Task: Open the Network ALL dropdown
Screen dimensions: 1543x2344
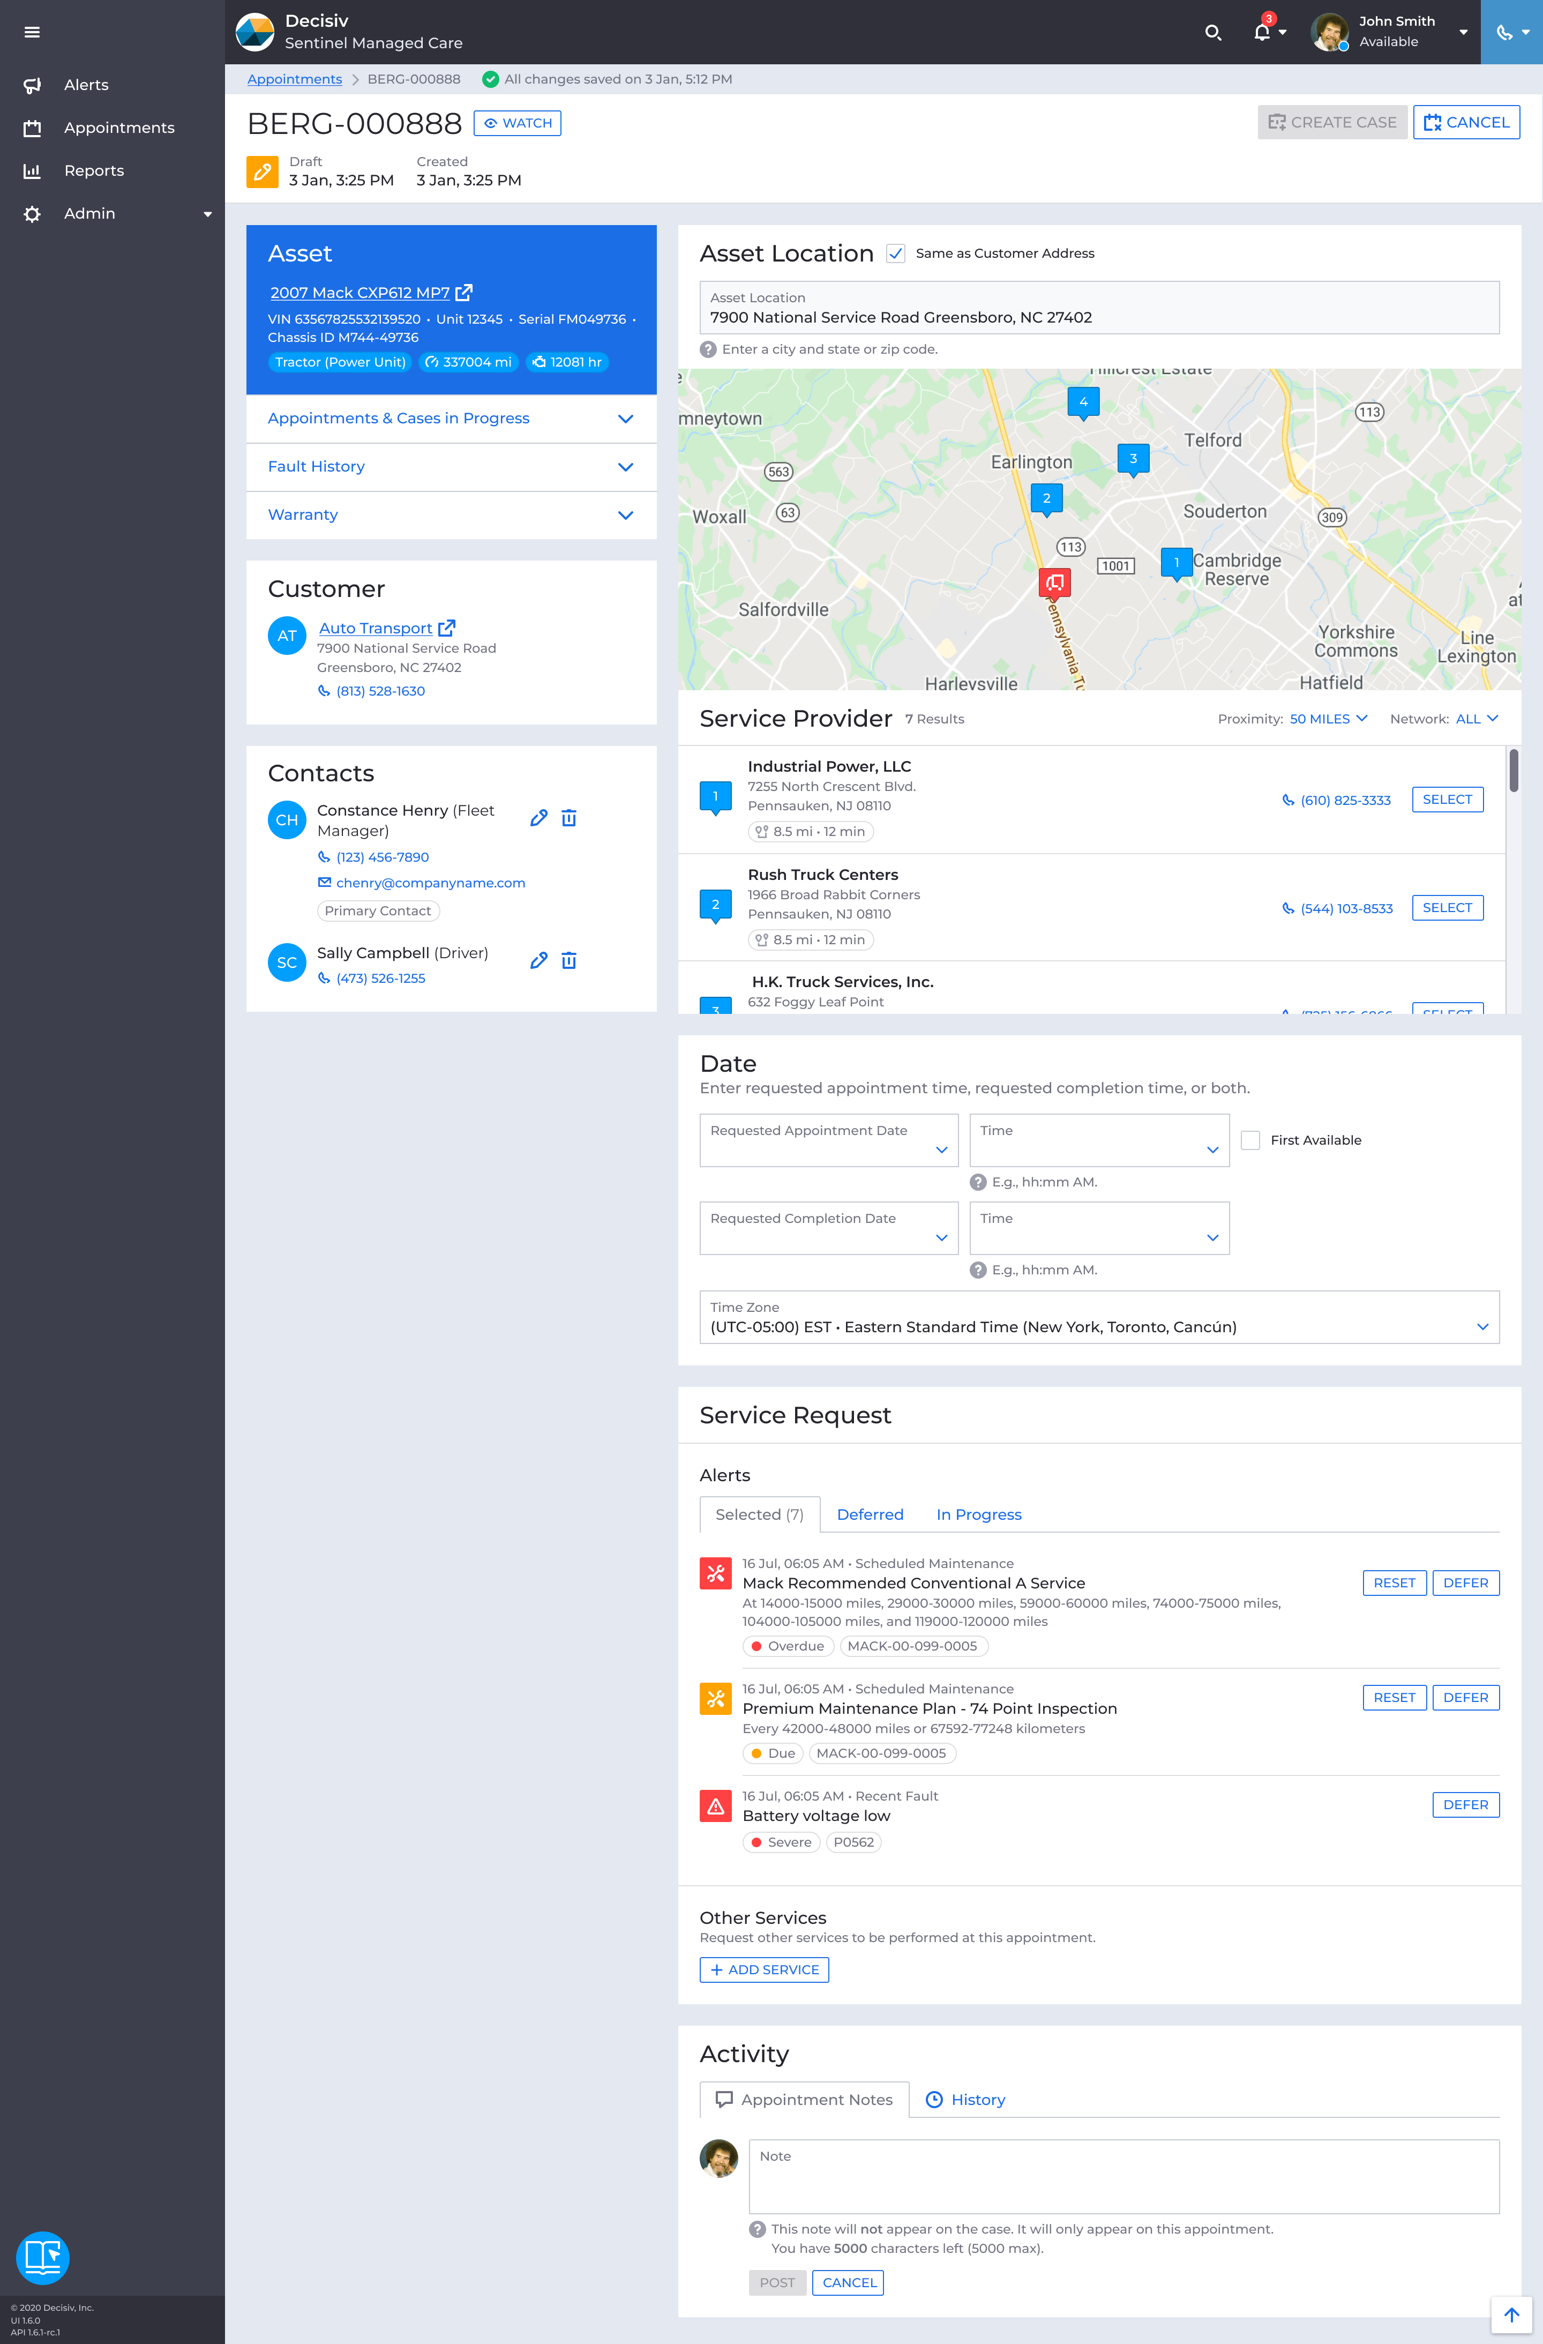Action: pos(1477,719)
